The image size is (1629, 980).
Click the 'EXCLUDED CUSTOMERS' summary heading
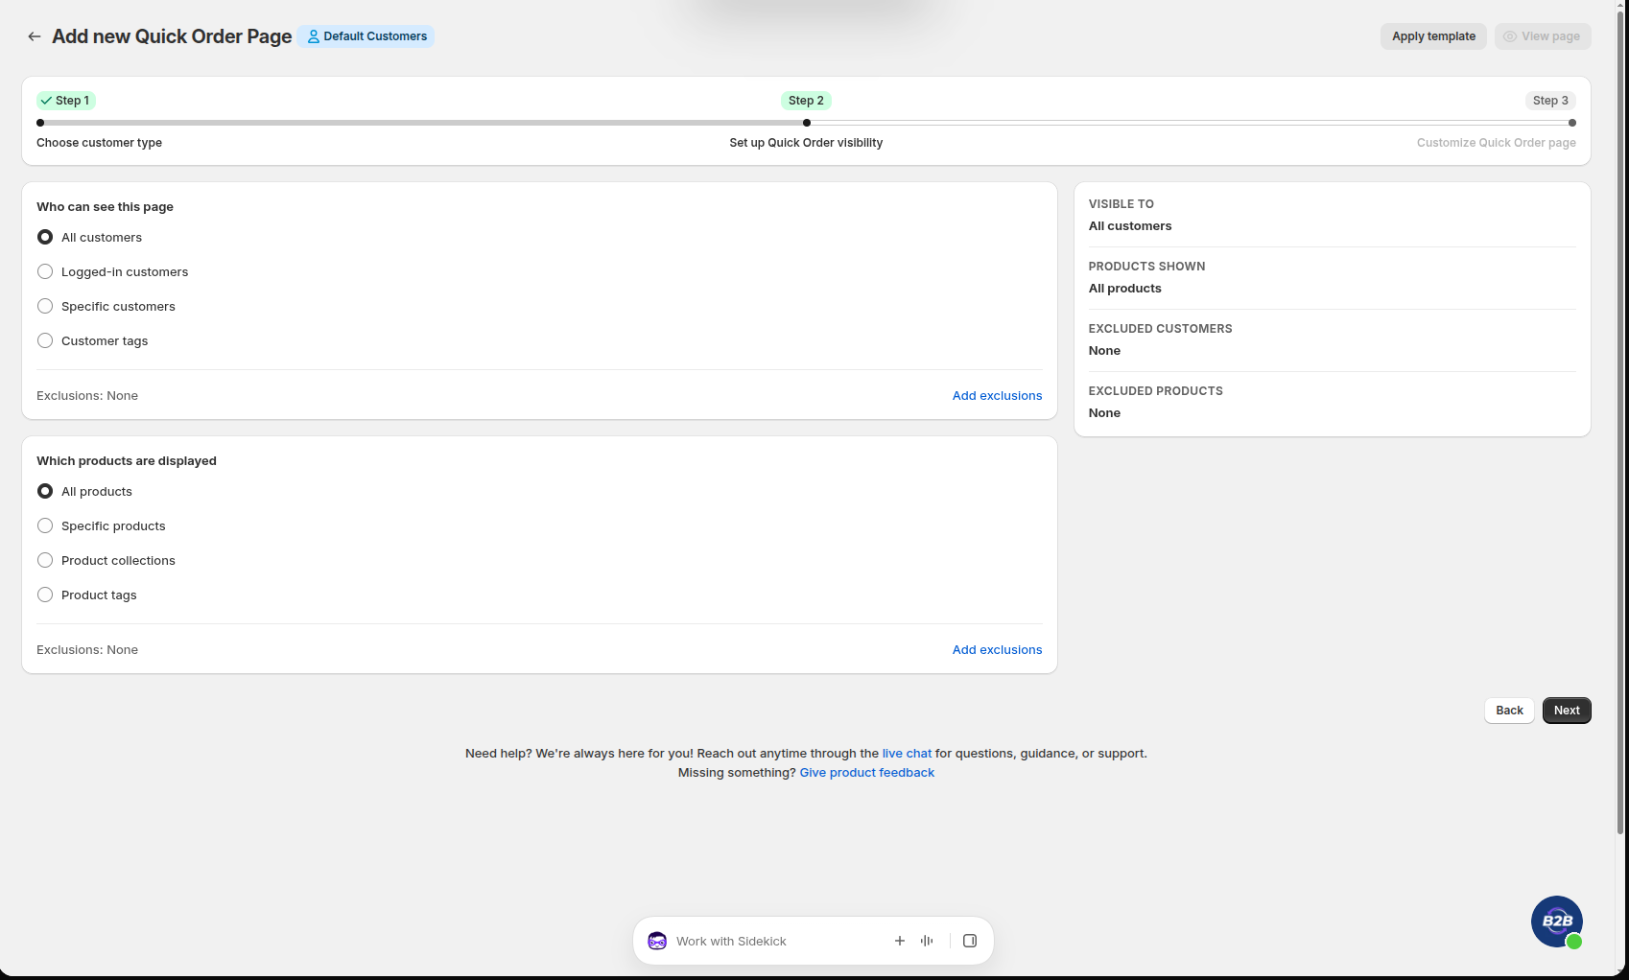pos(1160,329)
